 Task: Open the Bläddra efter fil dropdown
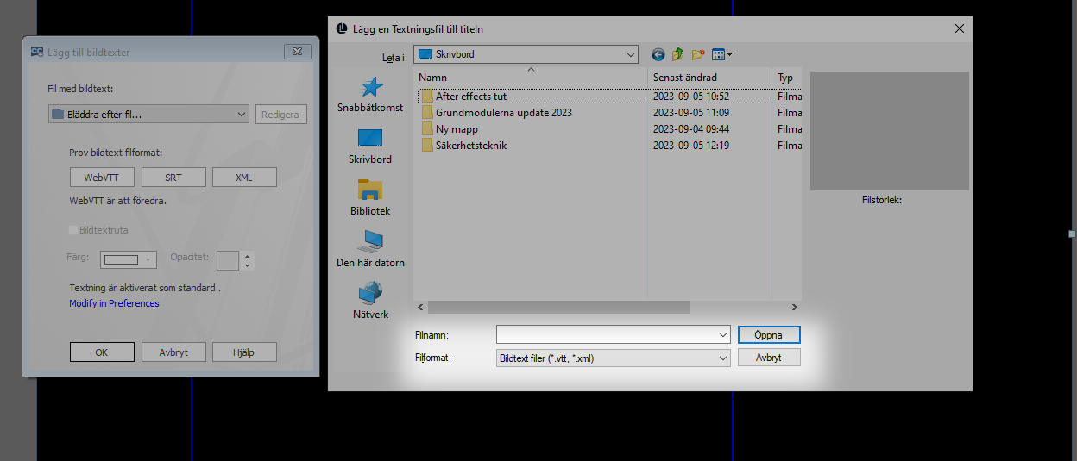[242, 114]
